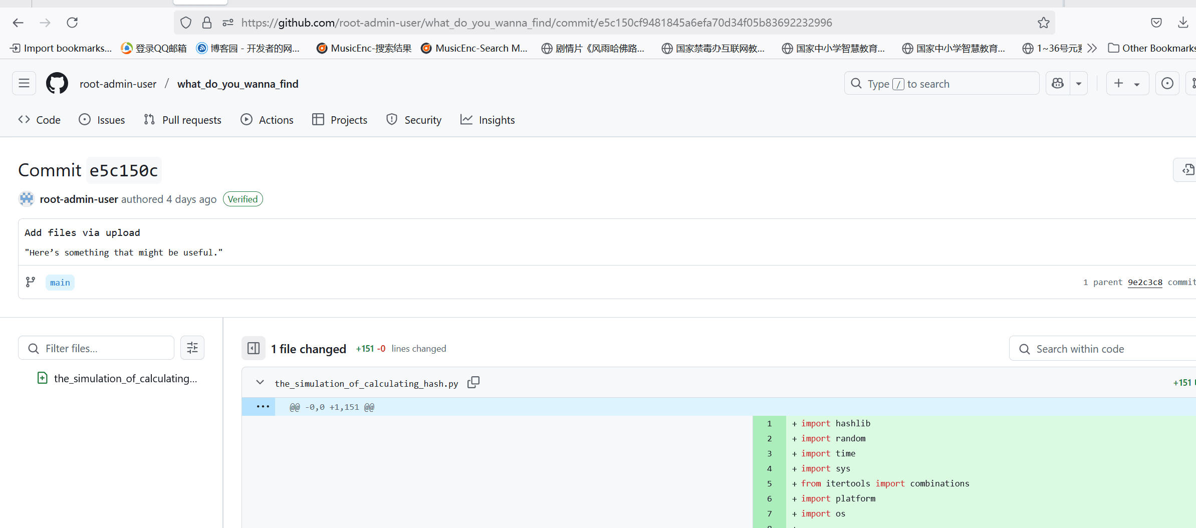The image size is (1196, 528).
Task: Open parent commit 9e2c3c8
Action: (x=1145, y=282)
